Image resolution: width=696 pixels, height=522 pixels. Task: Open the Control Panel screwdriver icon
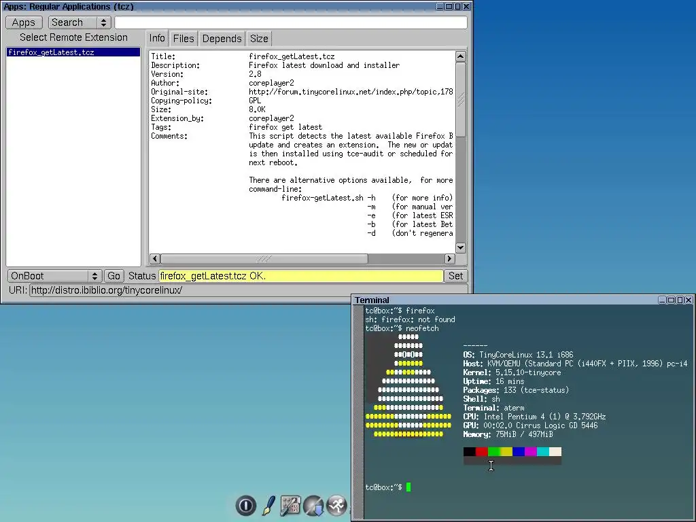pyautogui.click(x=290, y=506)
